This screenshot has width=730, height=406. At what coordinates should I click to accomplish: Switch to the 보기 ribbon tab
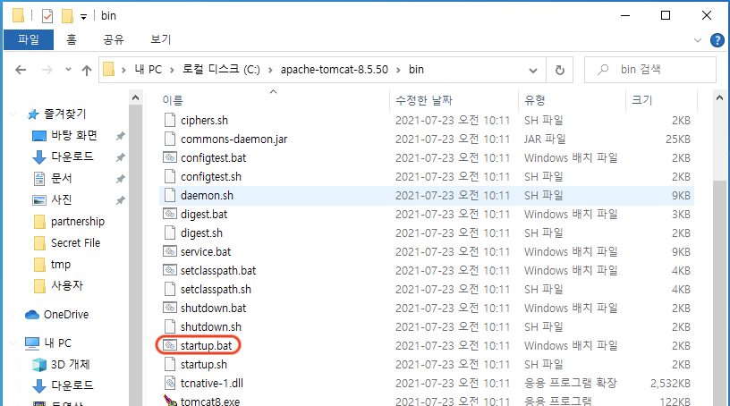[x=161, y=40]
